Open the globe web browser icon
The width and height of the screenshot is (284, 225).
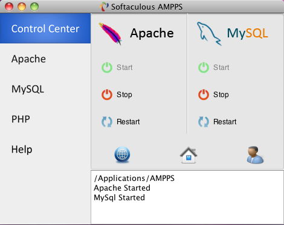(122, 154)
